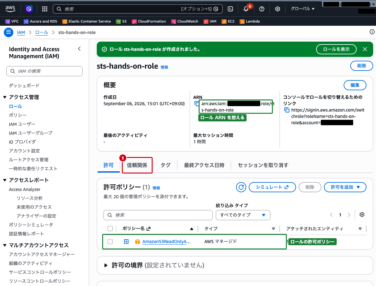Refresh the permissions policies list
Viewport: 376px width, 286px height.
[241, 187]
